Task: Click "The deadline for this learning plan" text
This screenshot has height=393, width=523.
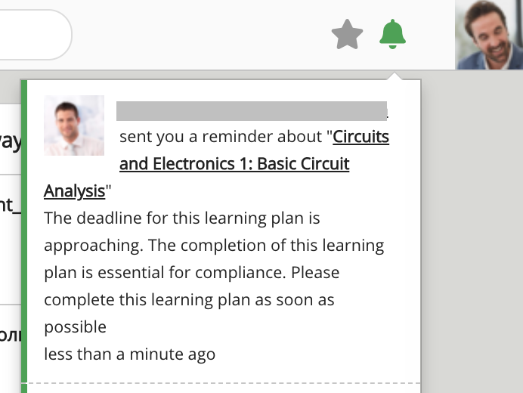Action: (182, 218)
